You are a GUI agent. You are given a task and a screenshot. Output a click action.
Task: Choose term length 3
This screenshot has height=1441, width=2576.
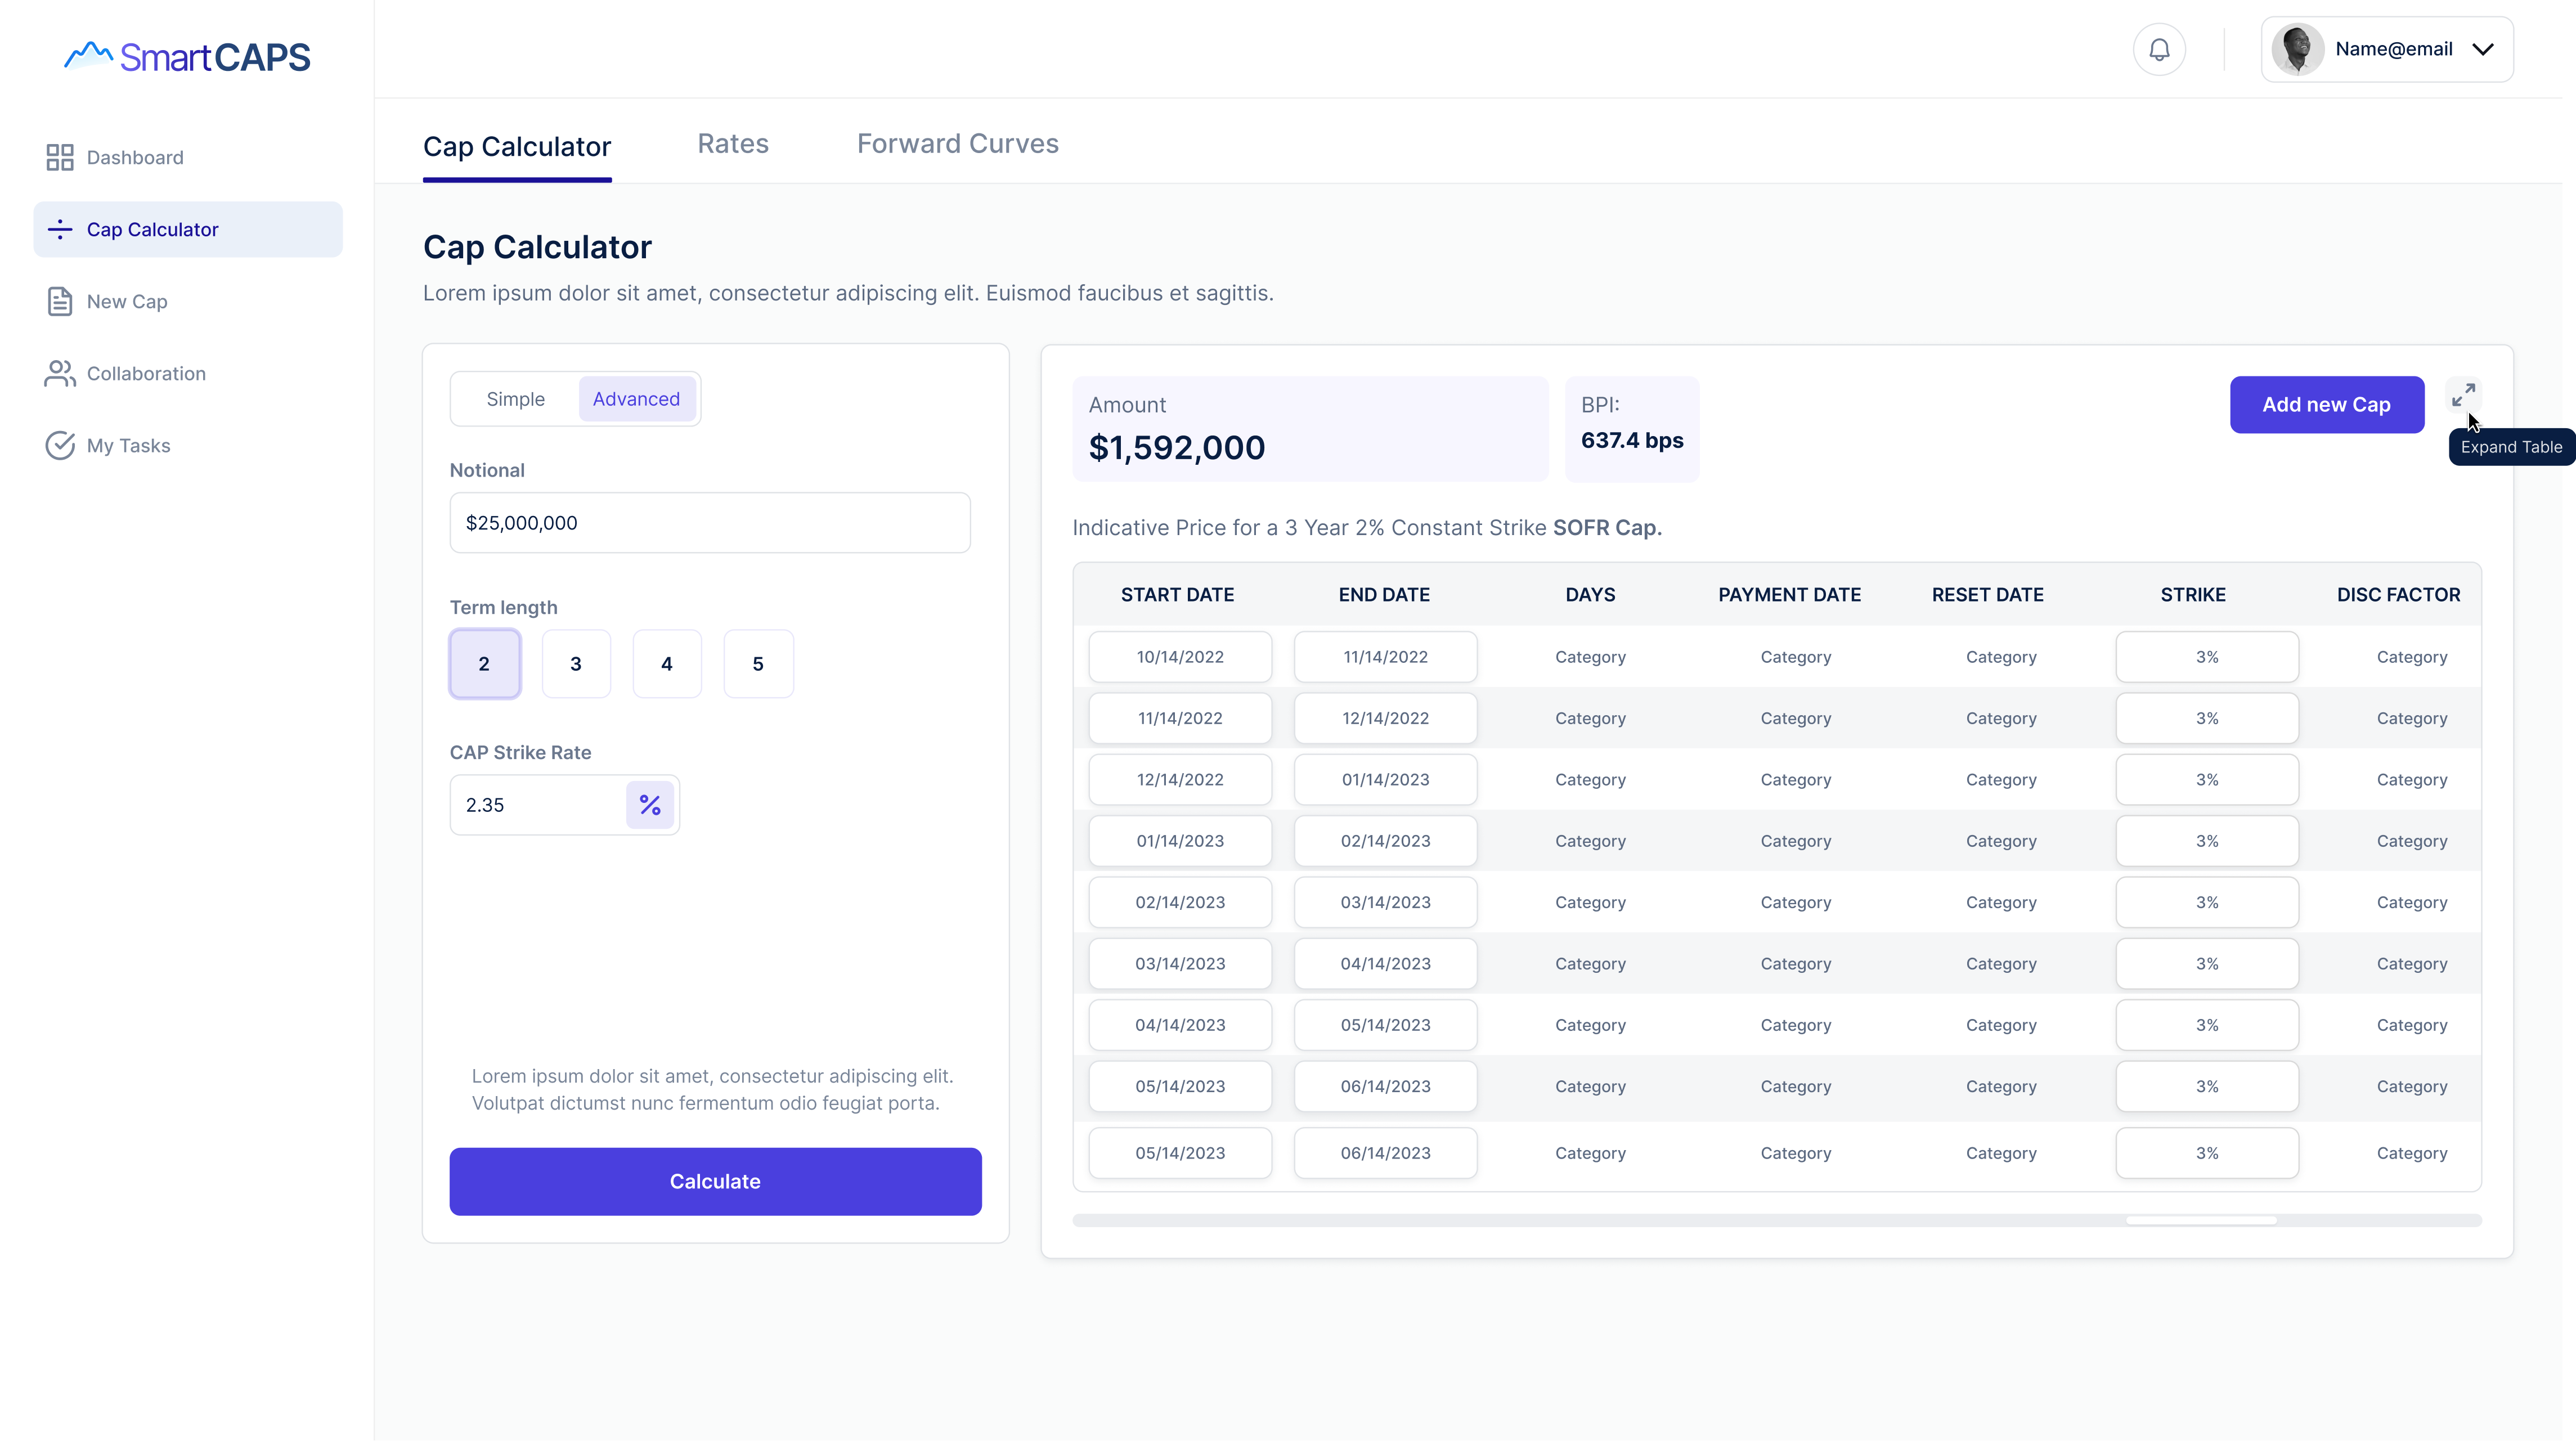click(576, 664)
